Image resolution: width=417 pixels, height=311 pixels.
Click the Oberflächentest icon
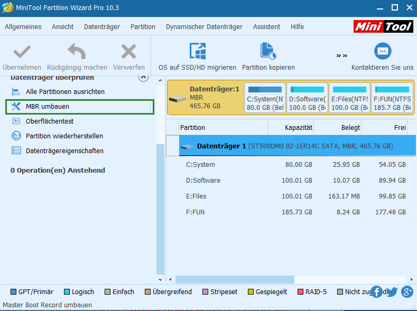click(x=16, y=121)
